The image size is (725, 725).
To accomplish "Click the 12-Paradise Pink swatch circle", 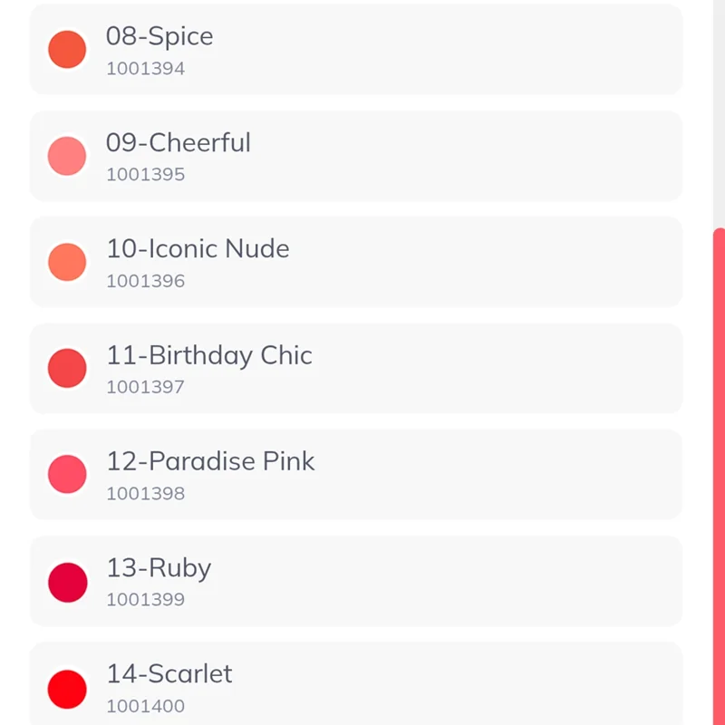I will click(67, 475).
